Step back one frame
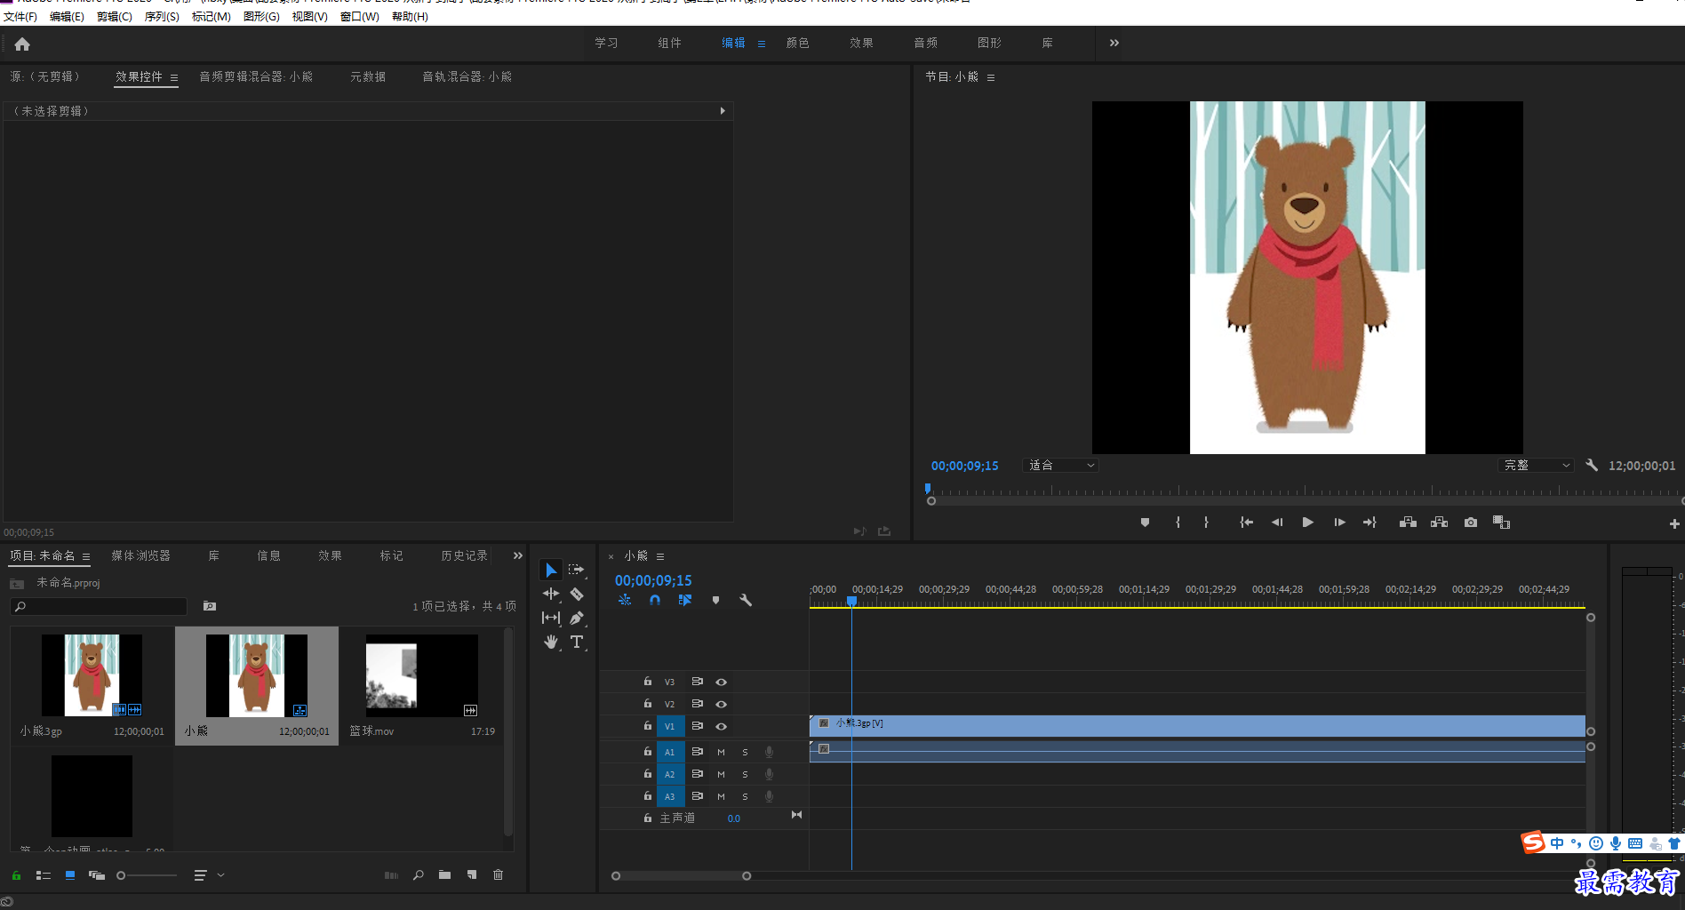 [1277, 523]
